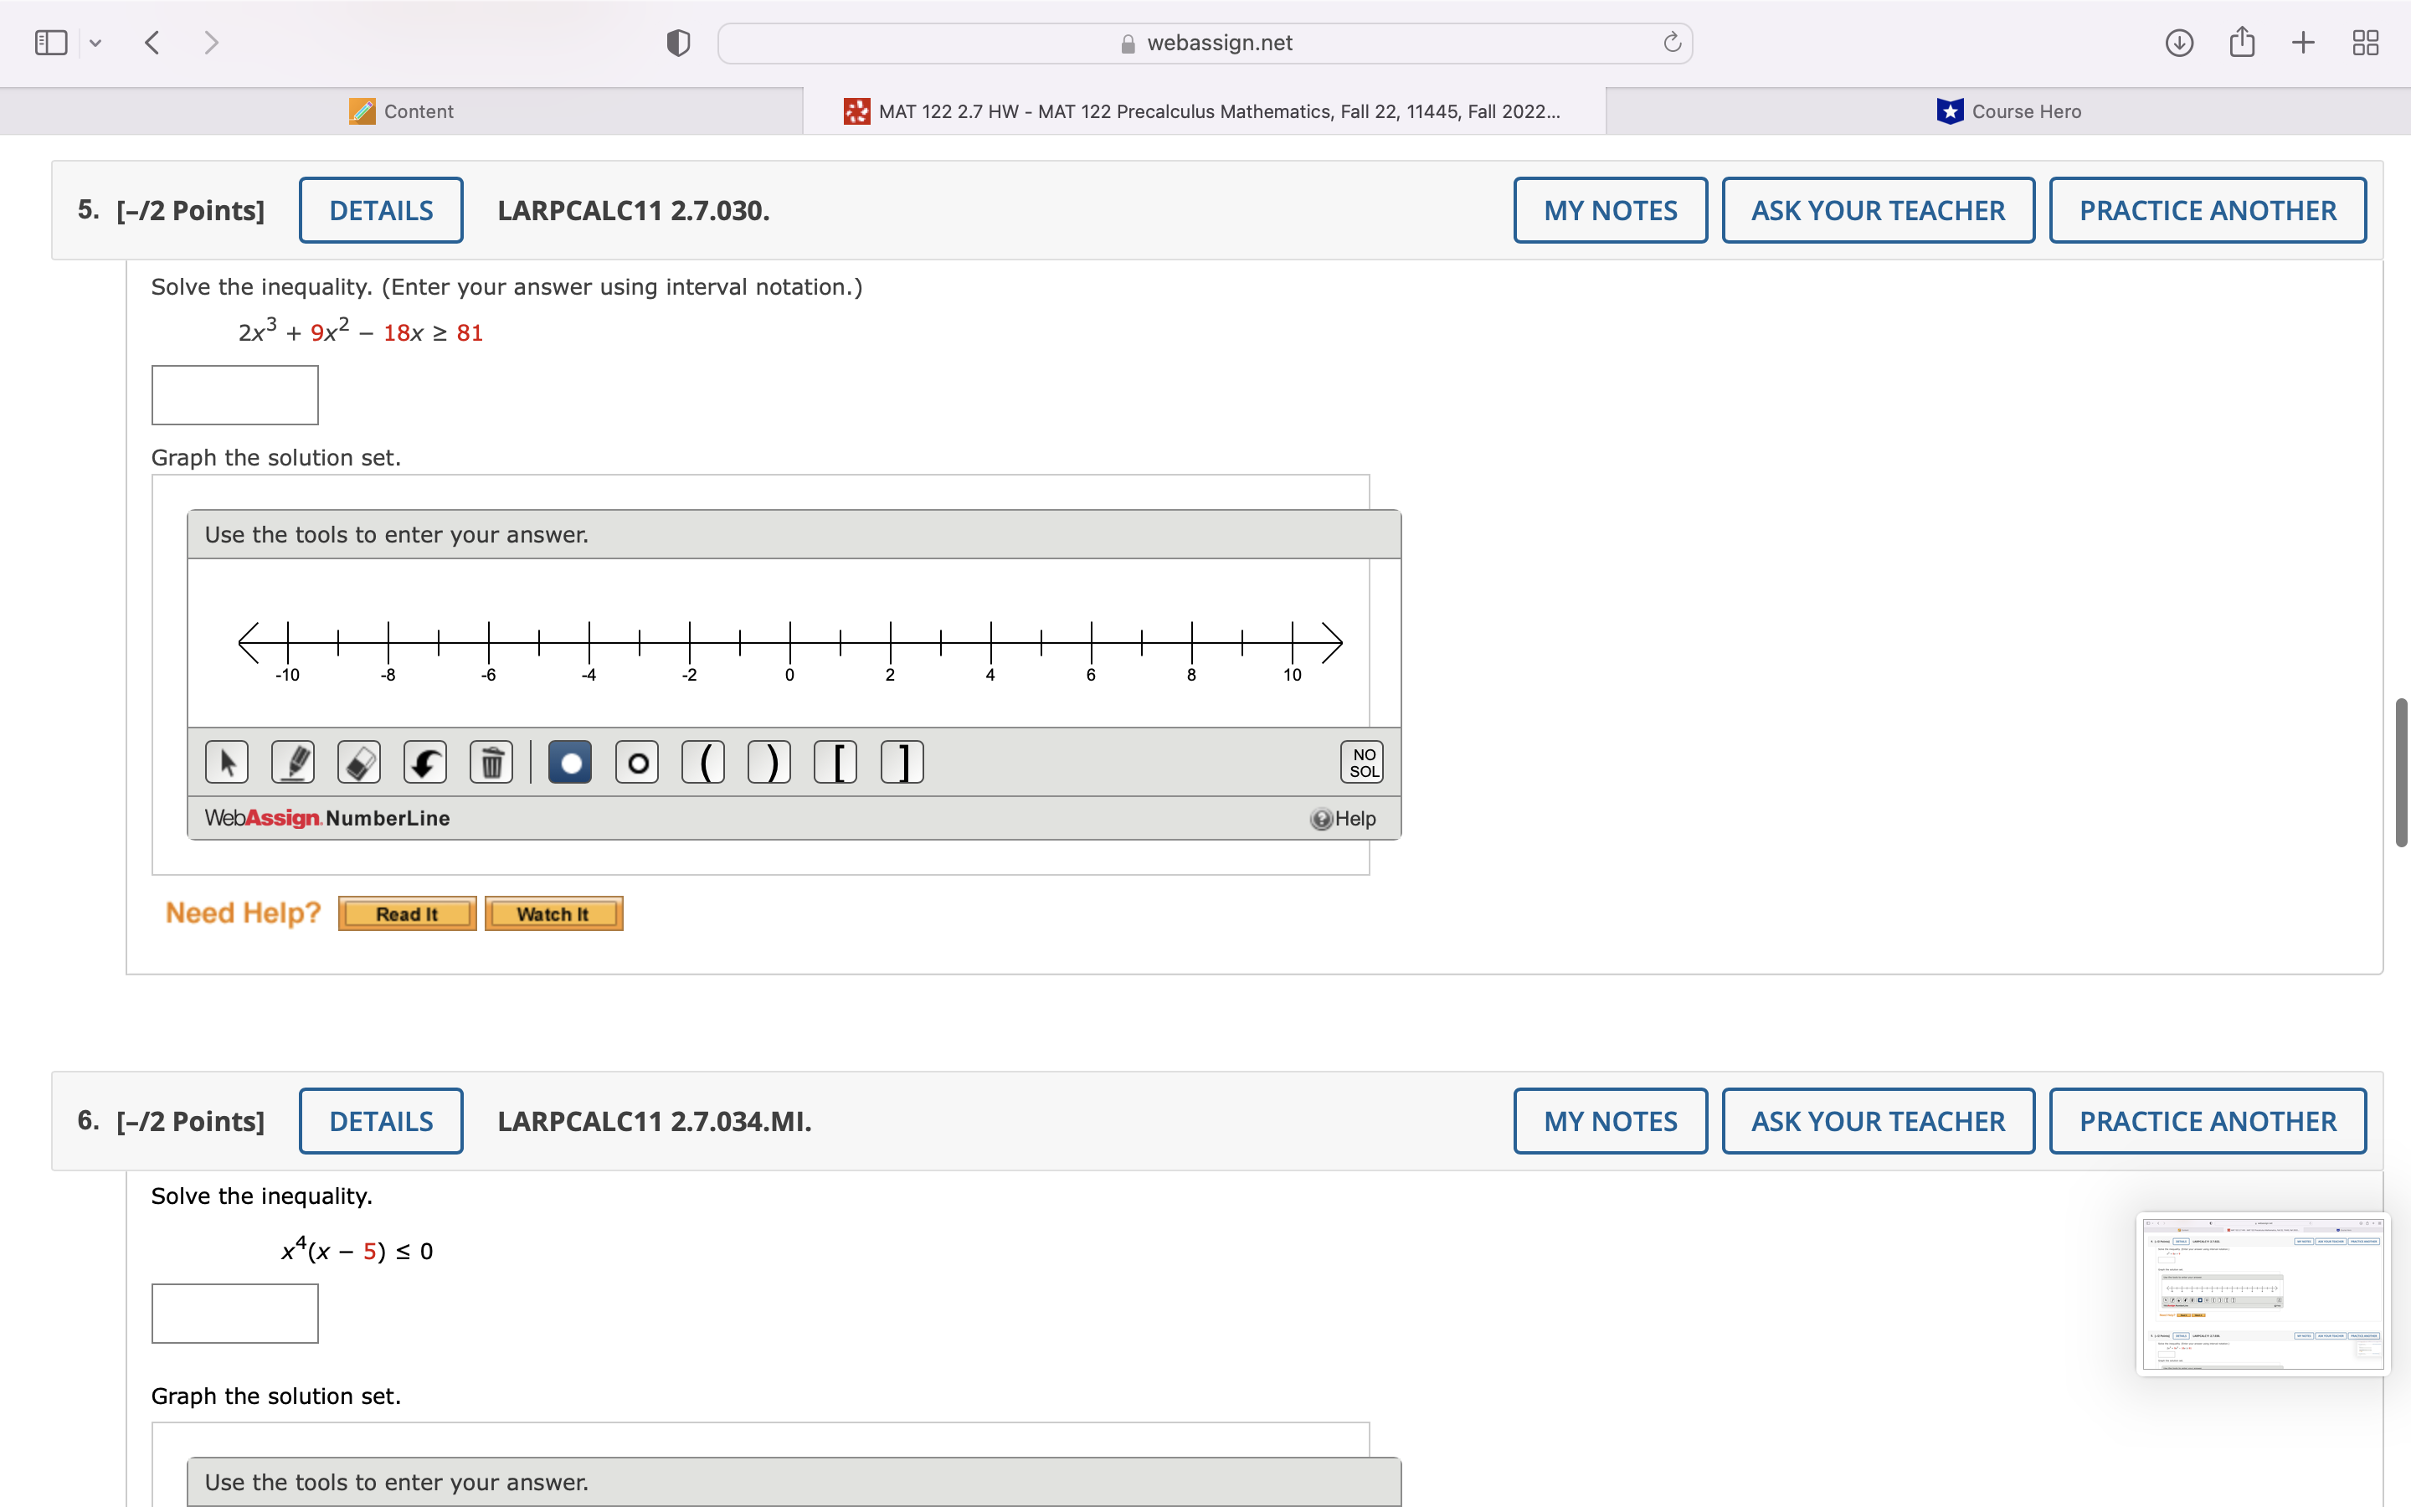Click the trash can clear-all icon

(491, 763)
